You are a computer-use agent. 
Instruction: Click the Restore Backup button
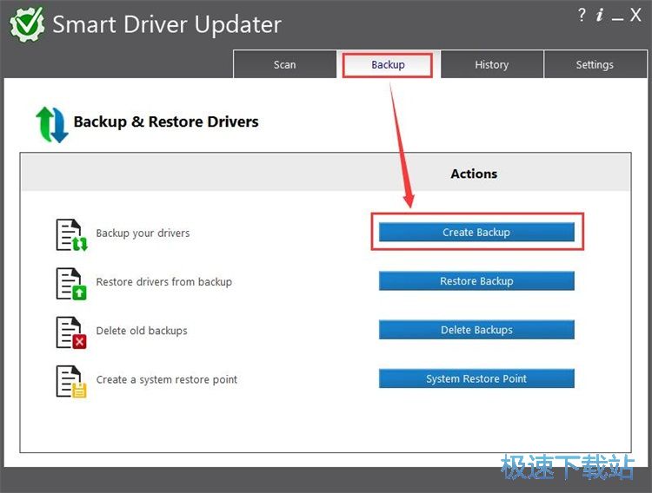point(476,280)
